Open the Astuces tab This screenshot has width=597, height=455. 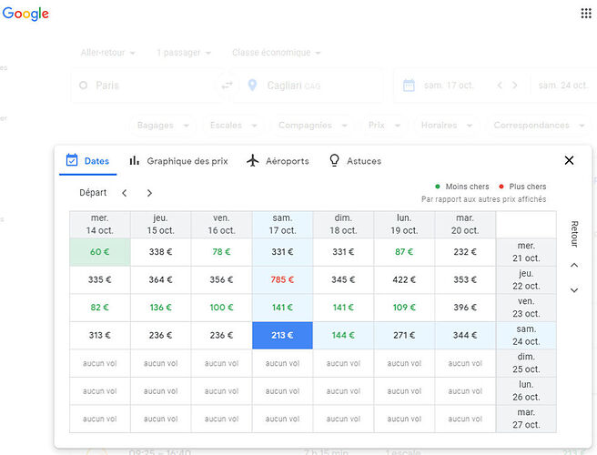click(355, 161)
